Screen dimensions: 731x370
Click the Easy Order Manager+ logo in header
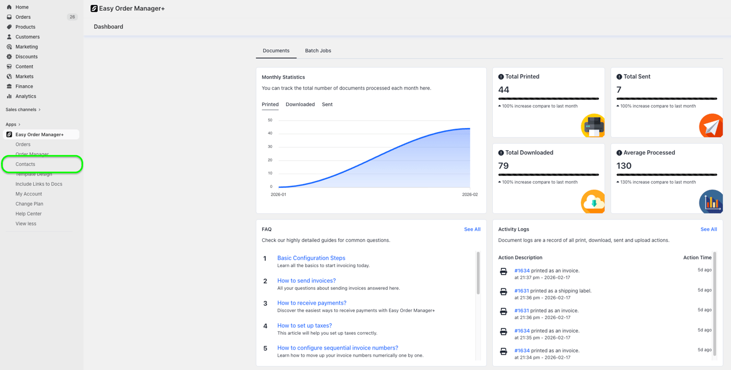point(94,9)
